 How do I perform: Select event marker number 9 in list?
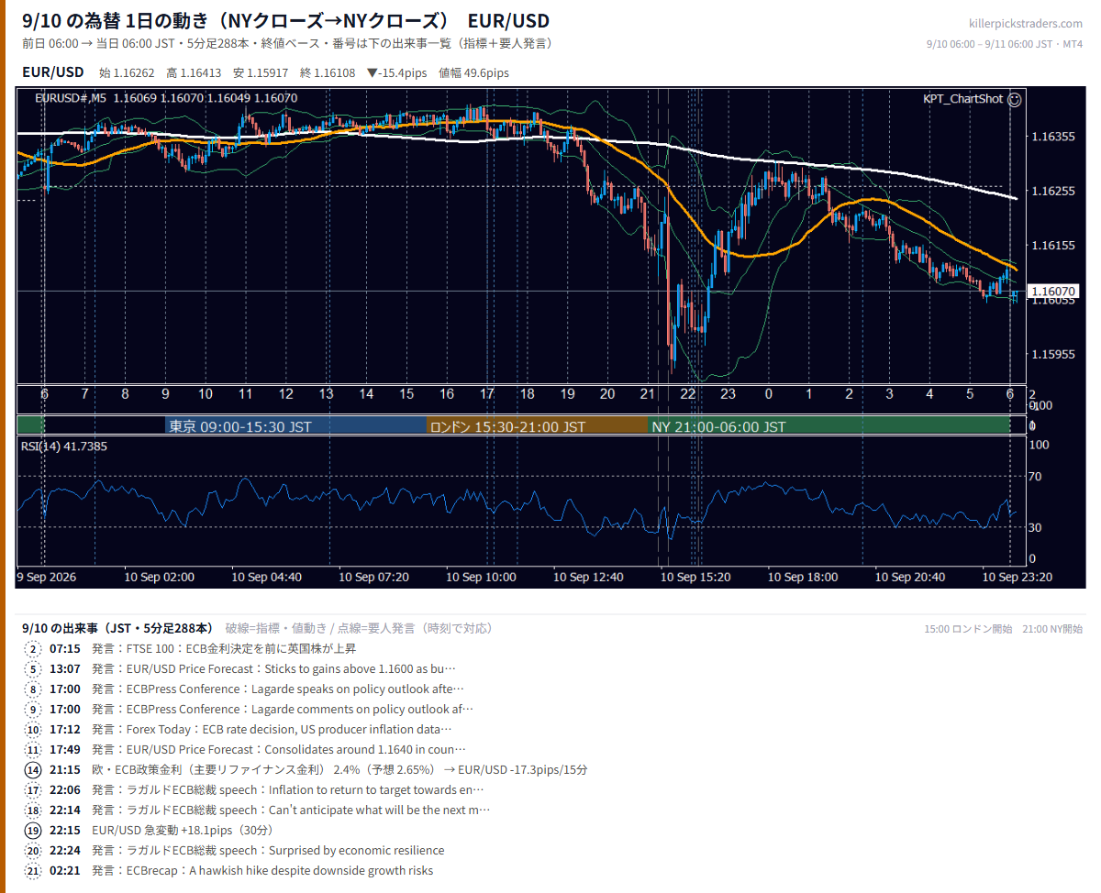pos(33,710)
